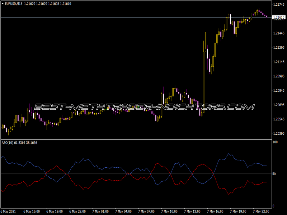Image resolution: width=287 pixels, height=215 pixels.
Task: Select the 1.21445 price scale label
Action: (x=279, y=33)
